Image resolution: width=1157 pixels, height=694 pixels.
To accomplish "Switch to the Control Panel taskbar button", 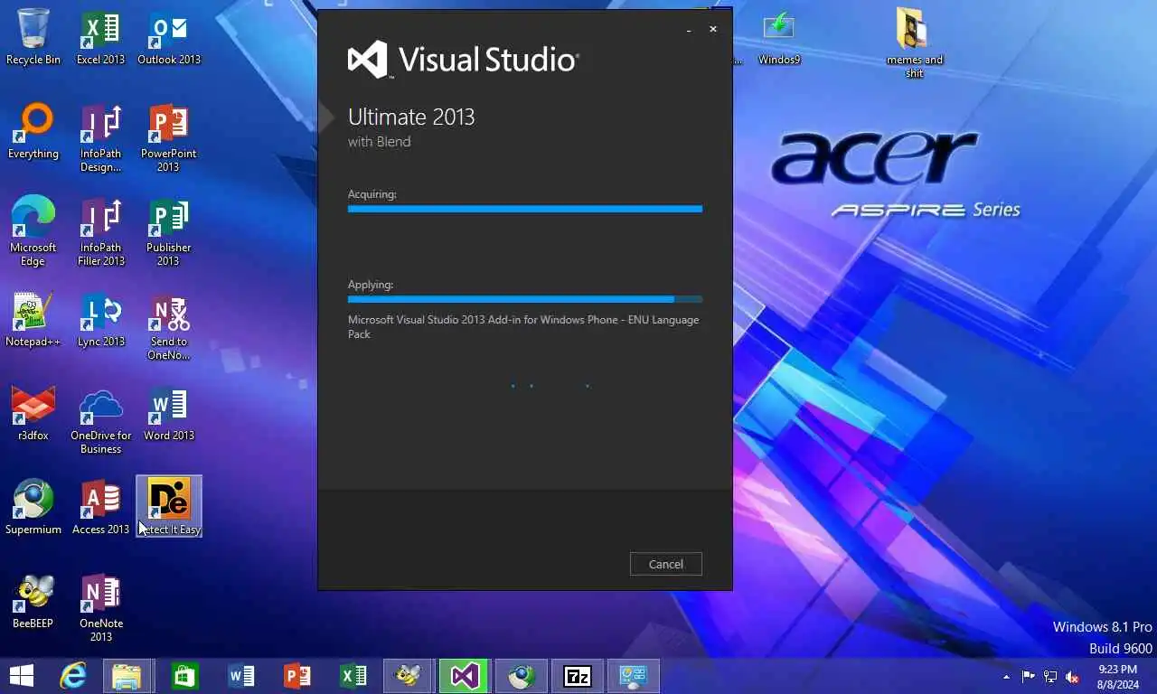I will 633,676.
